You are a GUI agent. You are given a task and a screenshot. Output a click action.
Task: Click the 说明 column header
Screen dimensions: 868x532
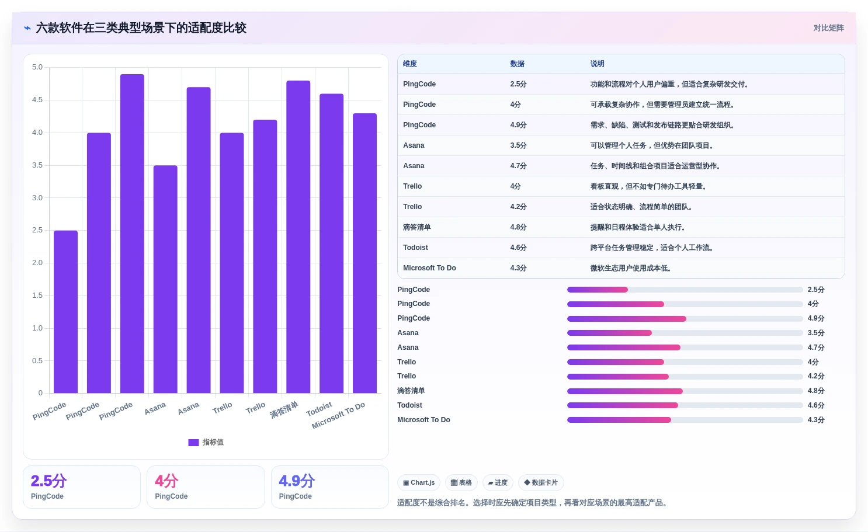tap(597, 64)
